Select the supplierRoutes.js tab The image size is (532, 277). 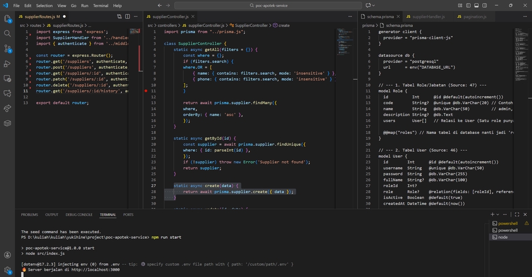click(x=42, y=17)
